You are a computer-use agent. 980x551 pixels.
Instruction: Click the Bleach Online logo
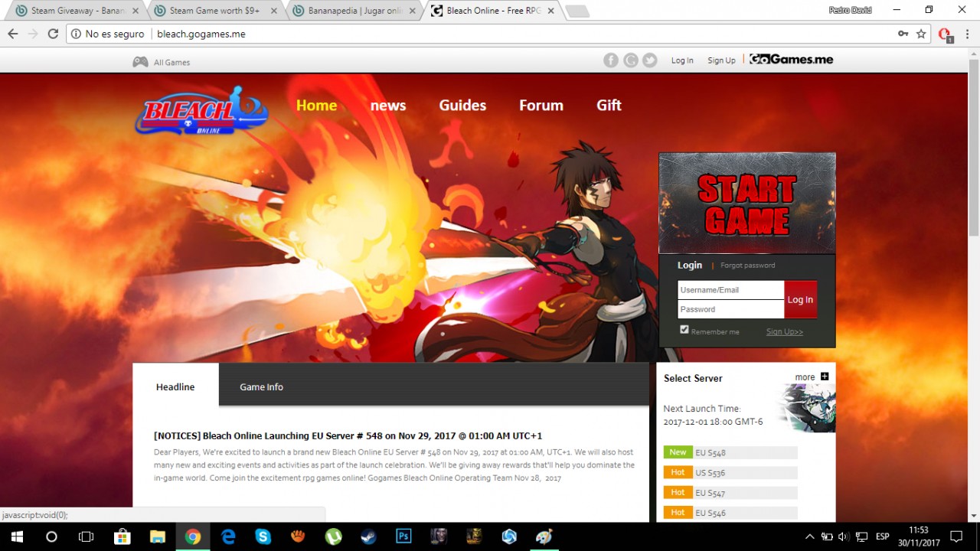point(201,112)
